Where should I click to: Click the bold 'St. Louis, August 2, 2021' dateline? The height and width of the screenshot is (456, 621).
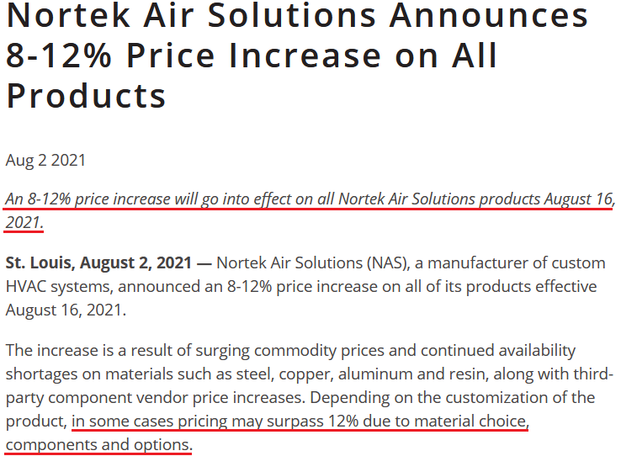[98, 262]
